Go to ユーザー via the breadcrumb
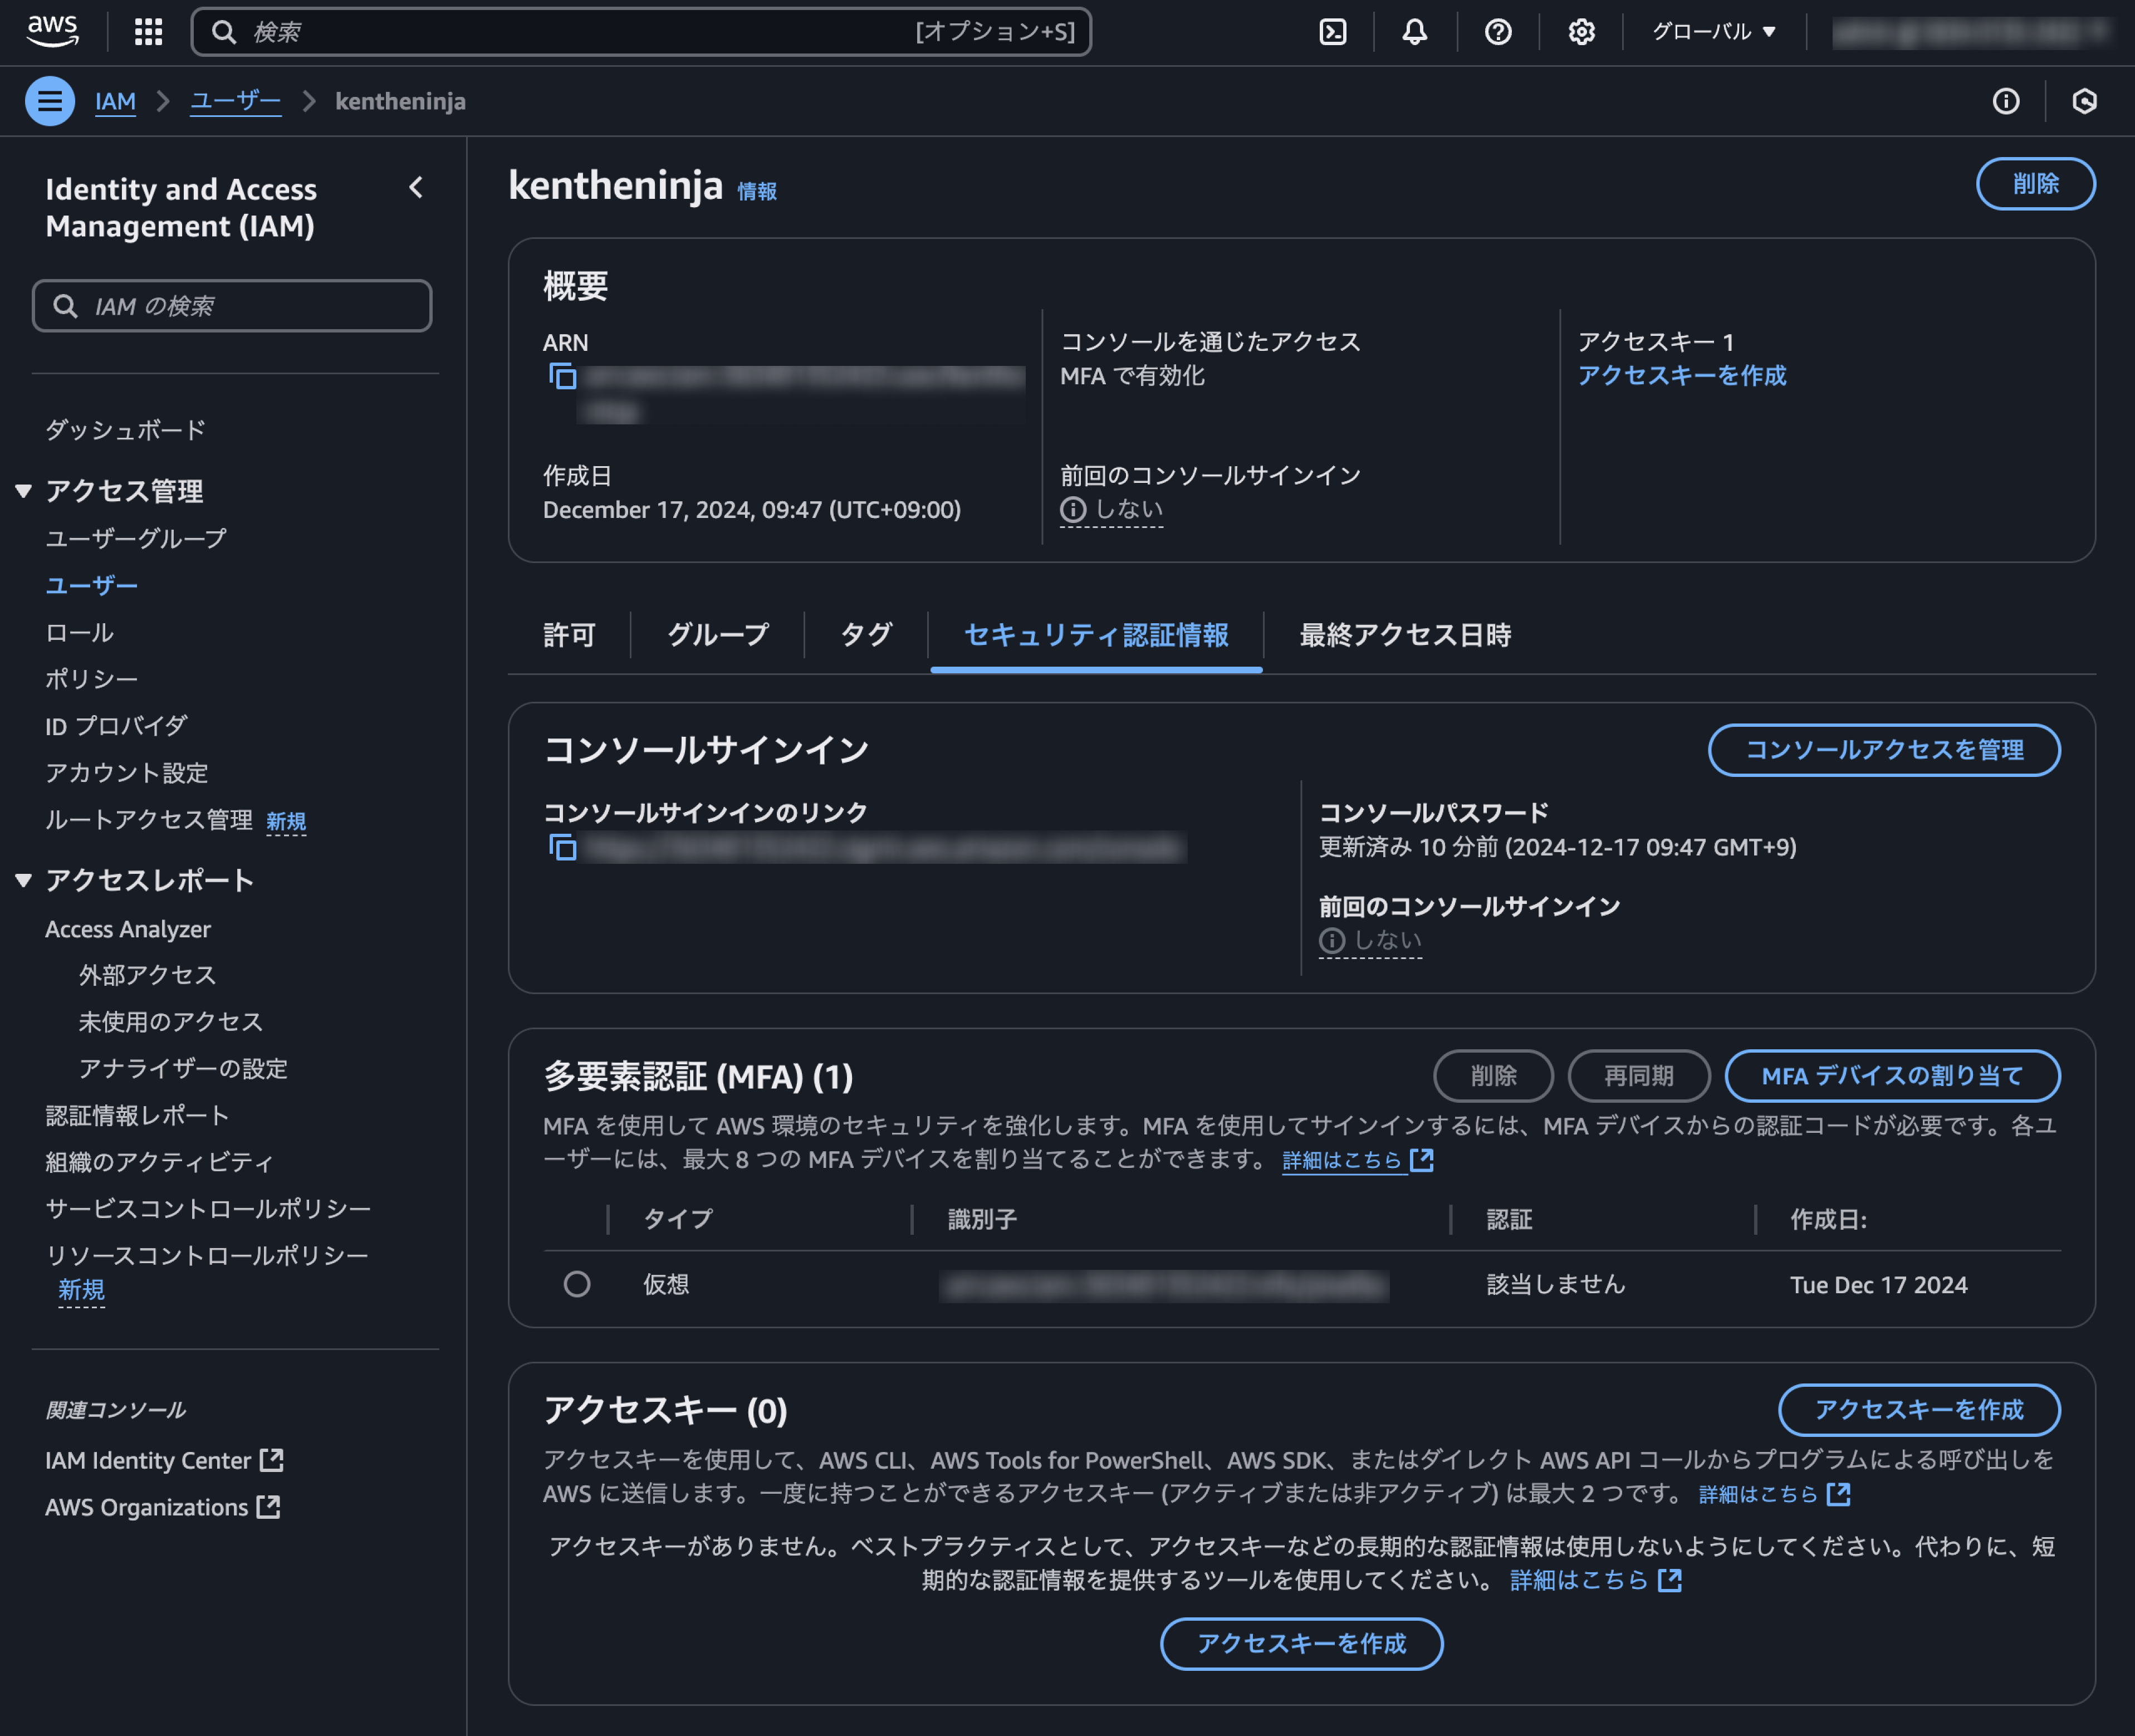 click(236, 101)
